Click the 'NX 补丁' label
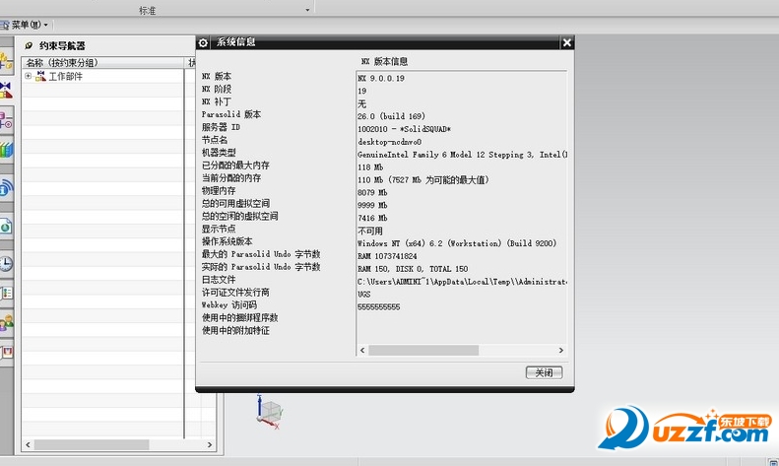The height and width of the screenshot is (466, 779). coord(217,101)
